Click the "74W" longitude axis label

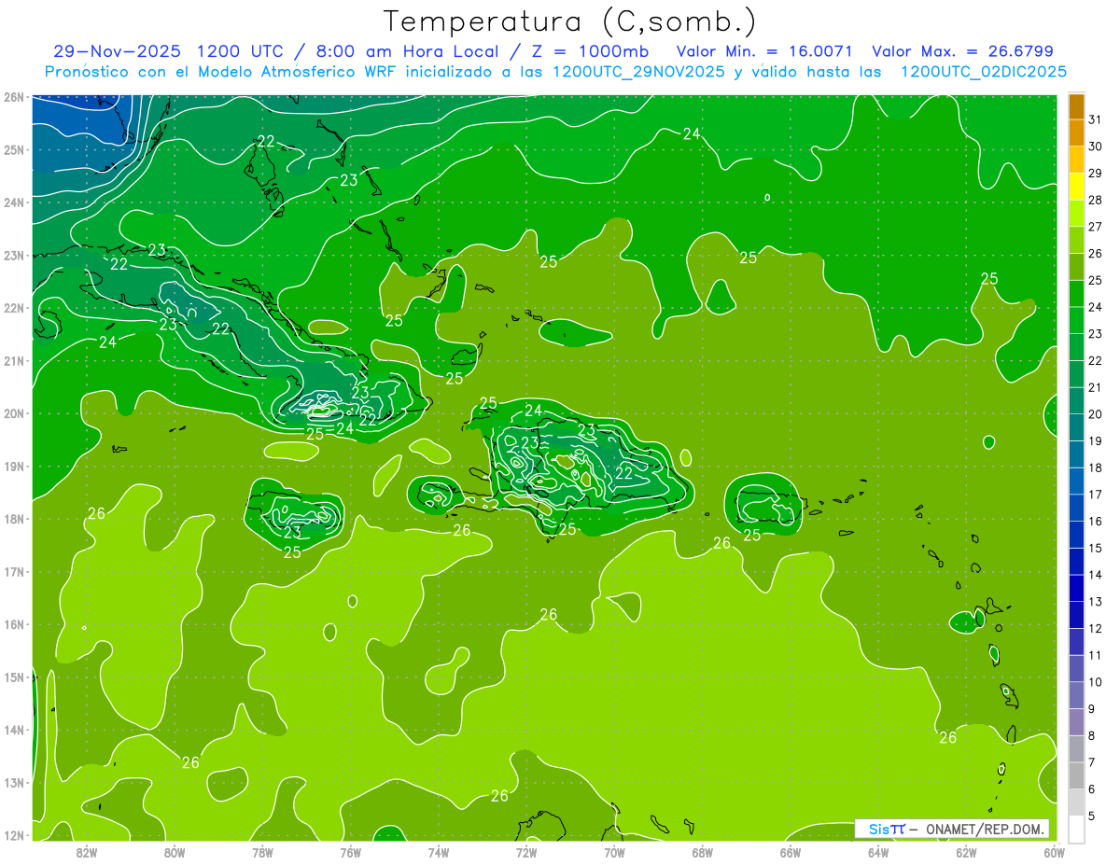pyautogui.click(x=438, y=851)
